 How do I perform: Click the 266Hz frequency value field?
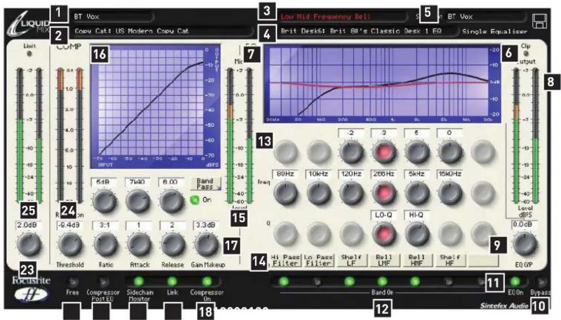click(x=384, y=174)
